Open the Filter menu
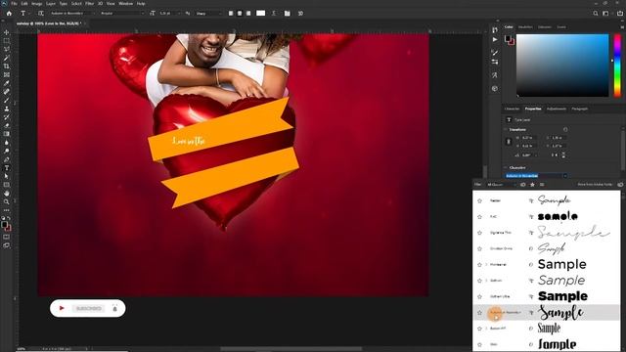 click(89, 4)
